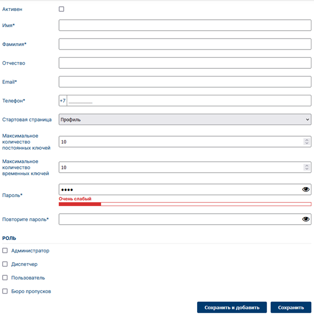Screen dimensions: 314x316
Task: Tick the Бюро пропусков checkbox
Action: tap(5, 291)
